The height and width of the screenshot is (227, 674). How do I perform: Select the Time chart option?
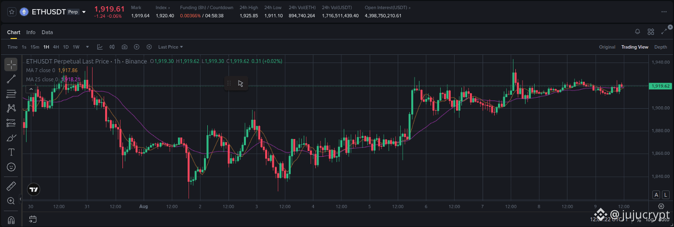[13, 47]
